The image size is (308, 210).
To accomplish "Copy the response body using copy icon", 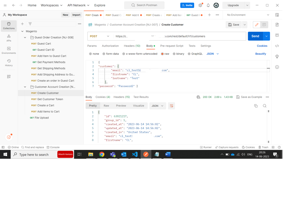I will (x=256, y=106).
